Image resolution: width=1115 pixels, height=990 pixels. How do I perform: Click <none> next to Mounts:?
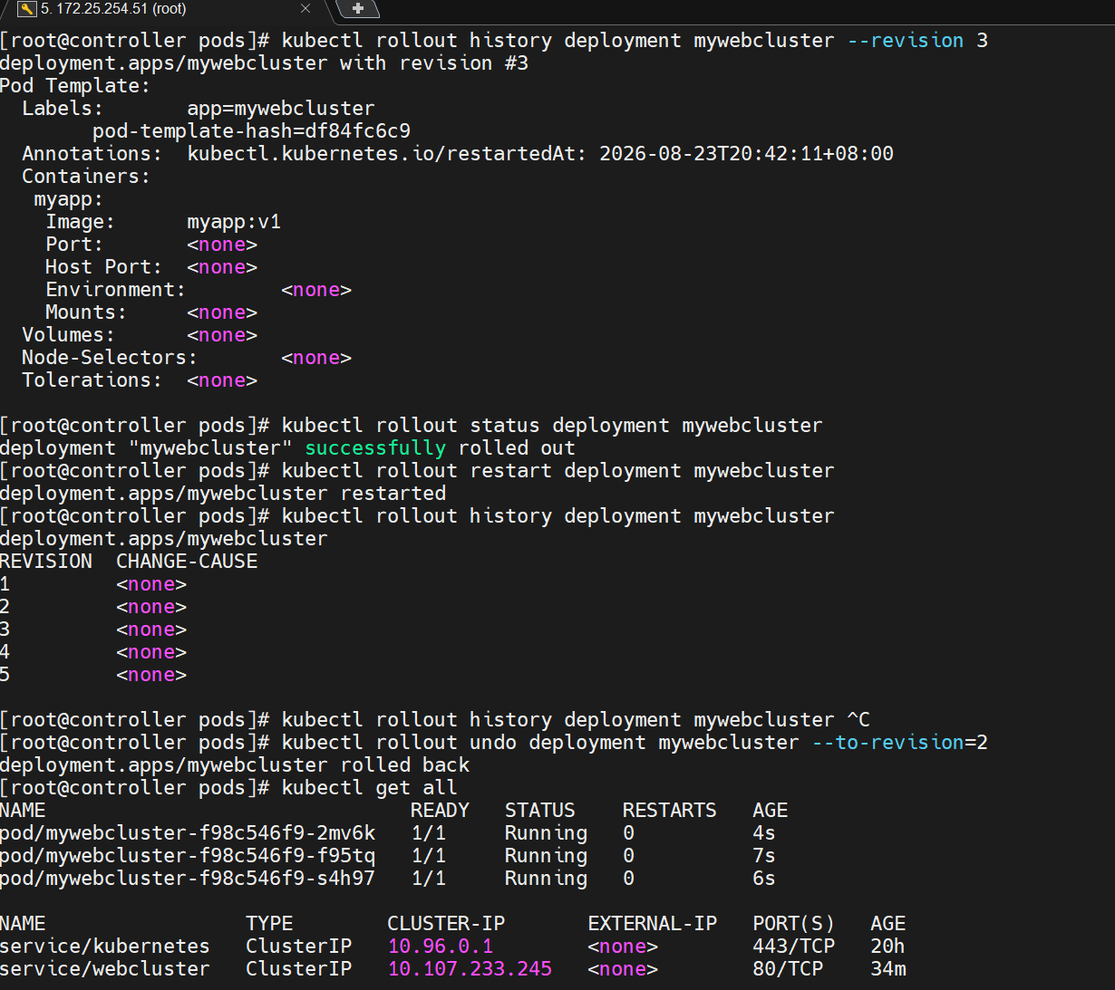(222, 312)
